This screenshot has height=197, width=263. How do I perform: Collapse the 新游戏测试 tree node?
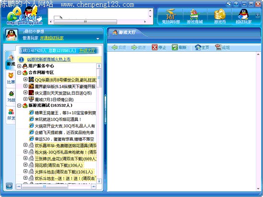click(x=19, y=106)
